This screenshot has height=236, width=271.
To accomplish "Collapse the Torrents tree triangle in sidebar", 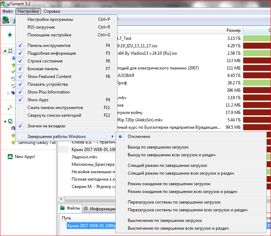I will (5, 51).
